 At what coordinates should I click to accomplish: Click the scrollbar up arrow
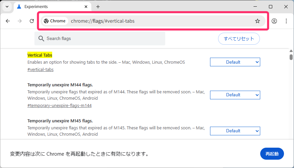[291, 51]
